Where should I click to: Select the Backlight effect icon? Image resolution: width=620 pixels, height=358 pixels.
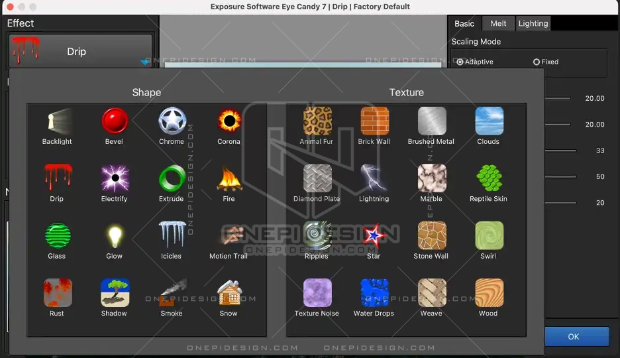click(x=57, y=122)
